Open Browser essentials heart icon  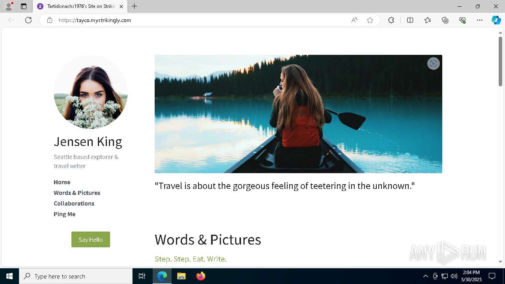pos(462,20)
